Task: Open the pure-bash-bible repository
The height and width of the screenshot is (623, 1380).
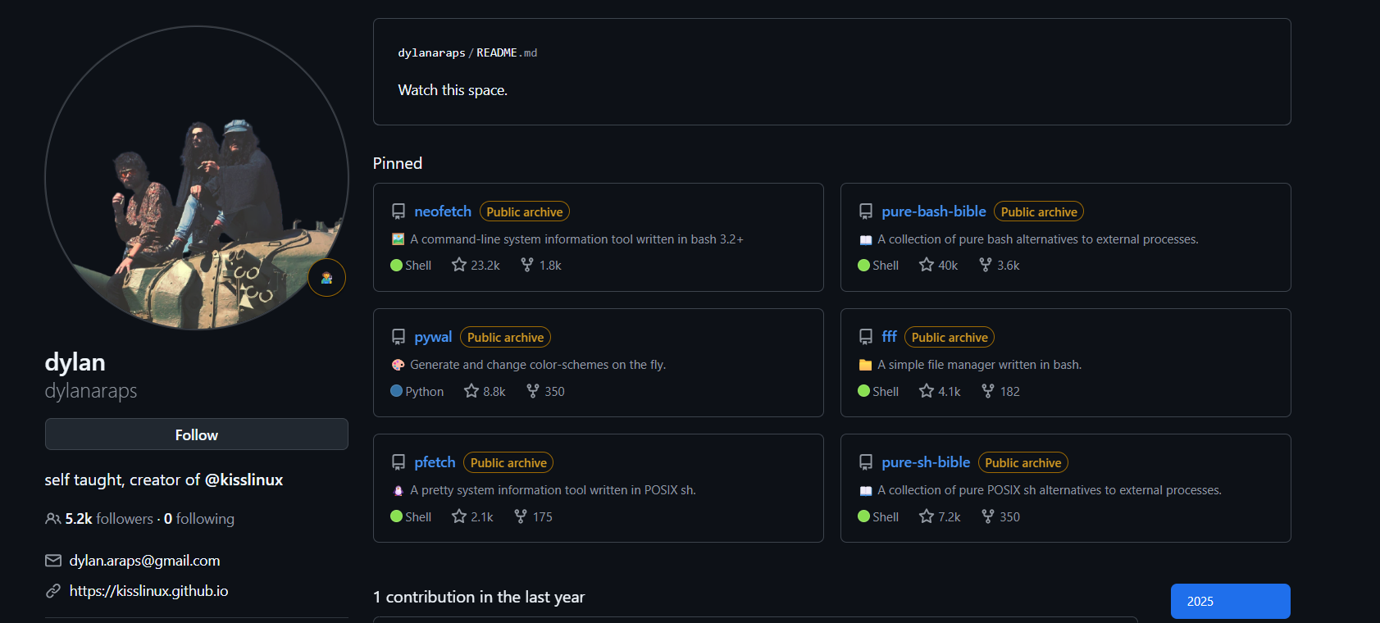Action: click(x=933, y=211)
